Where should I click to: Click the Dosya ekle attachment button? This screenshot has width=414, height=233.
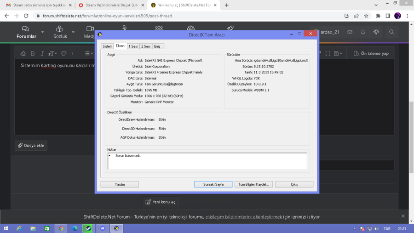pyautogui.click(x=31, y=145)
